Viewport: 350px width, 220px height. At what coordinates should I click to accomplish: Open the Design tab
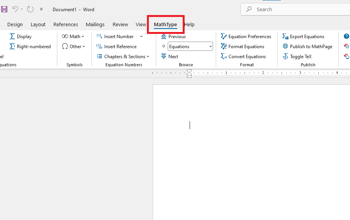[x=15, y=24]
